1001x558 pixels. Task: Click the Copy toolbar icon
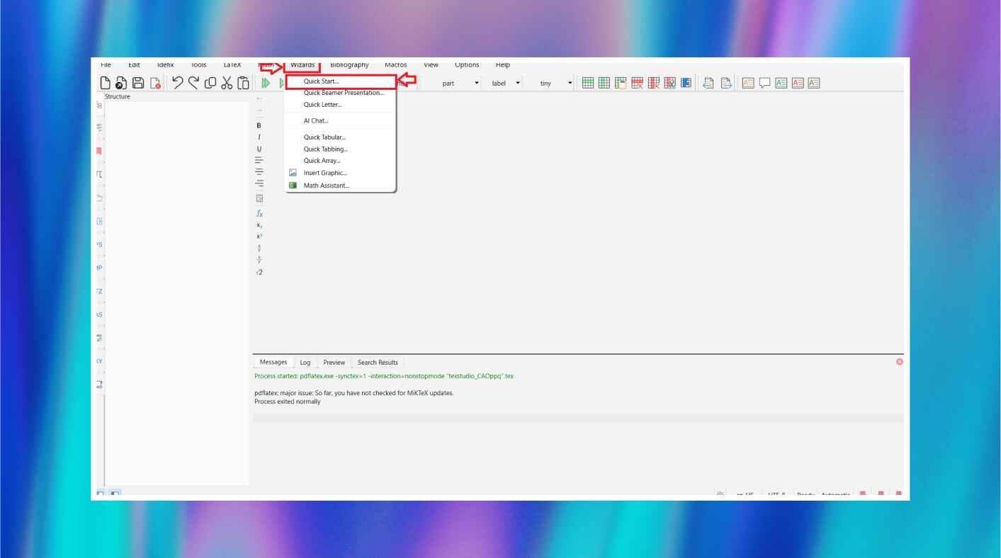point(210,83)
